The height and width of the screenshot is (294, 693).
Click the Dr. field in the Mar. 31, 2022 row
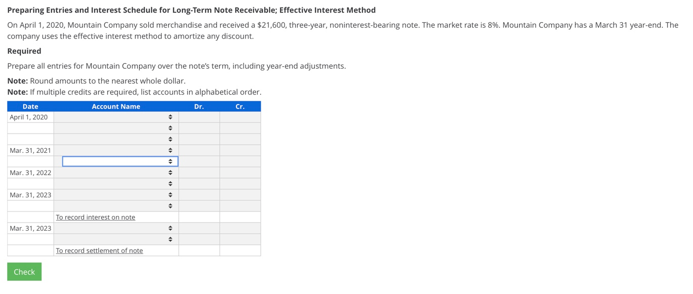[199, 173]
